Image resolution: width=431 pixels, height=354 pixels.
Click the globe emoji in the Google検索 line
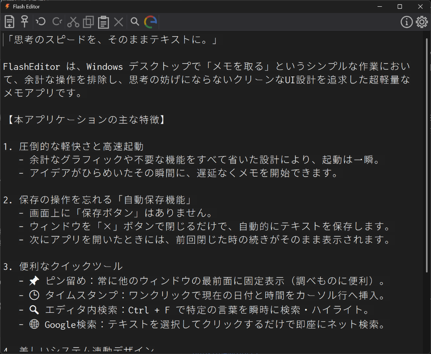[35, 324]
